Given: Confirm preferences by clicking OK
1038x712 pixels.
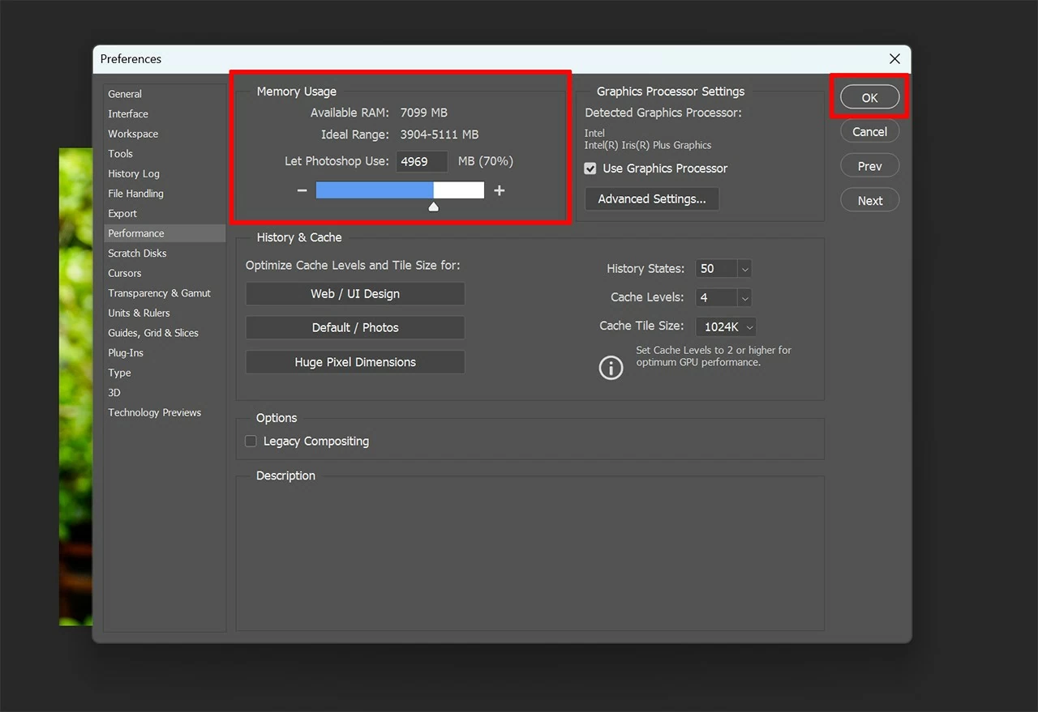Looking at the screenshot, I should tap(869, 96).
